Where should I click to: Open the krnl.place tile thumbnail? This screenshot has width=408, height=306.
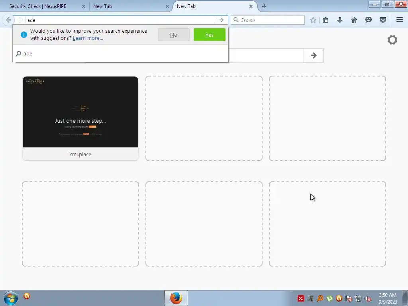80,112
